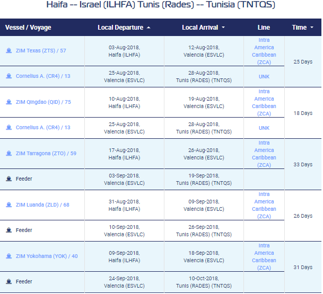Open Intra America Caribbean link in ZIM Tarragona row
Viewport: 323px width, 294px height.
coord(264,154)
